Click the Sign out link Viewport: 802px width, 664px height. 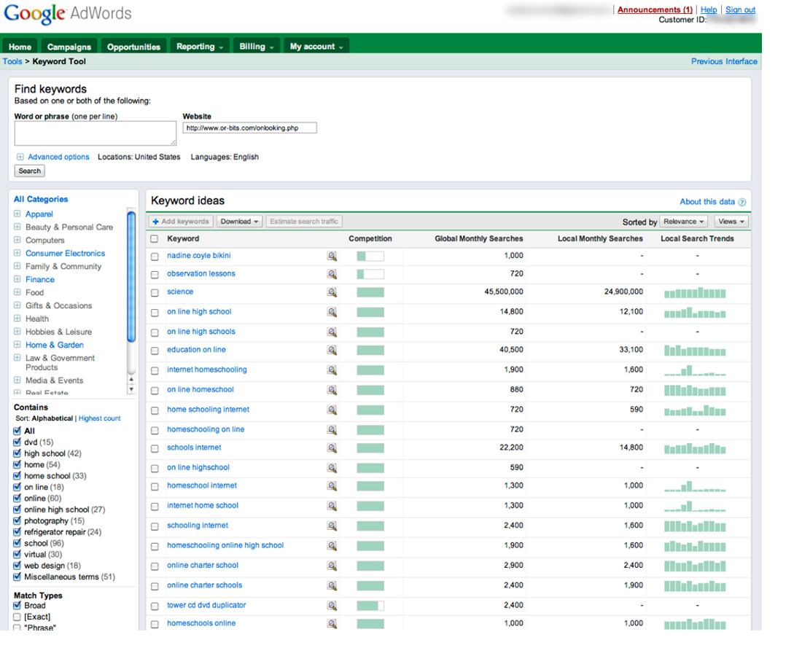coord(740,9)
